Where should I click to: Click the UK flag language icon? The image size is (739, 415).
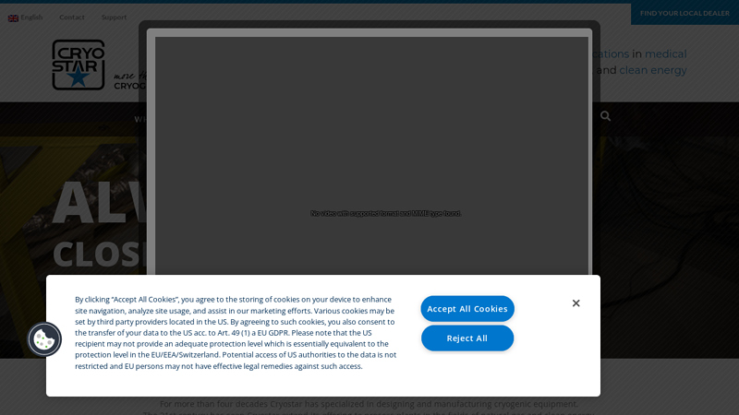point(13,18)
